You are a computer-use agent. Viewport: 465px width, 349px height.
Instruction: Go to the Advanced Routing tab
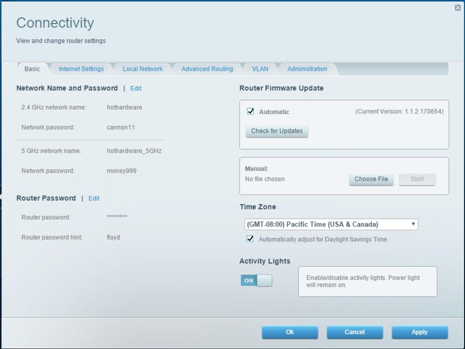point(207,69)
